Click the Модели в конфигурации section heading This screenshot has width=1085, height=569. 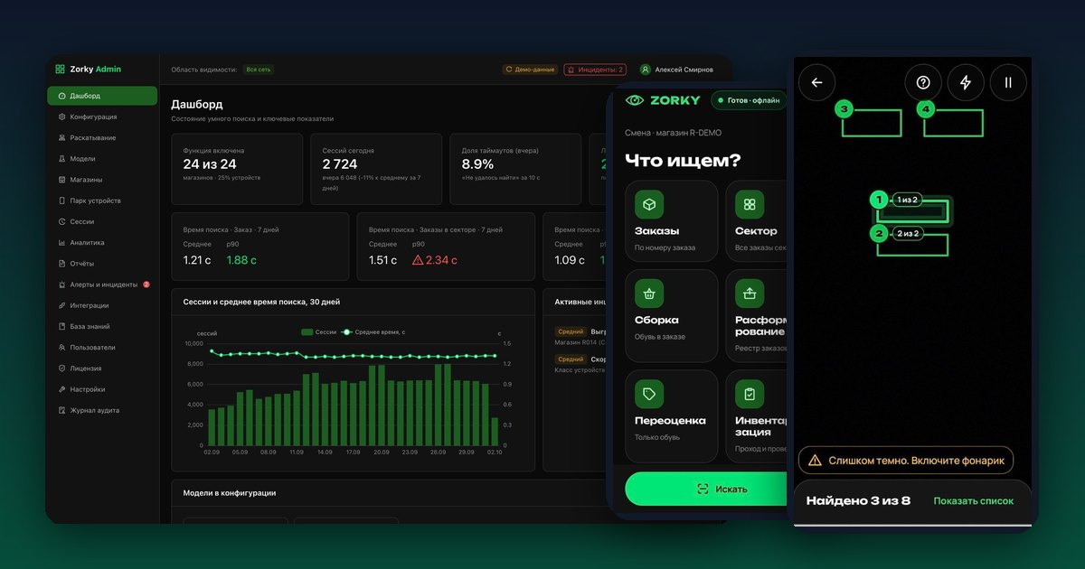tap(229, 493)
